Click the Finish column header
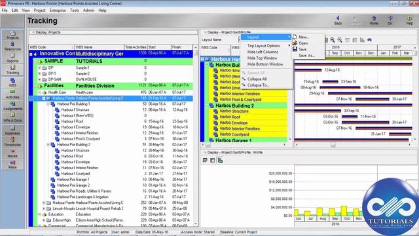 click(x=182, y=47)
